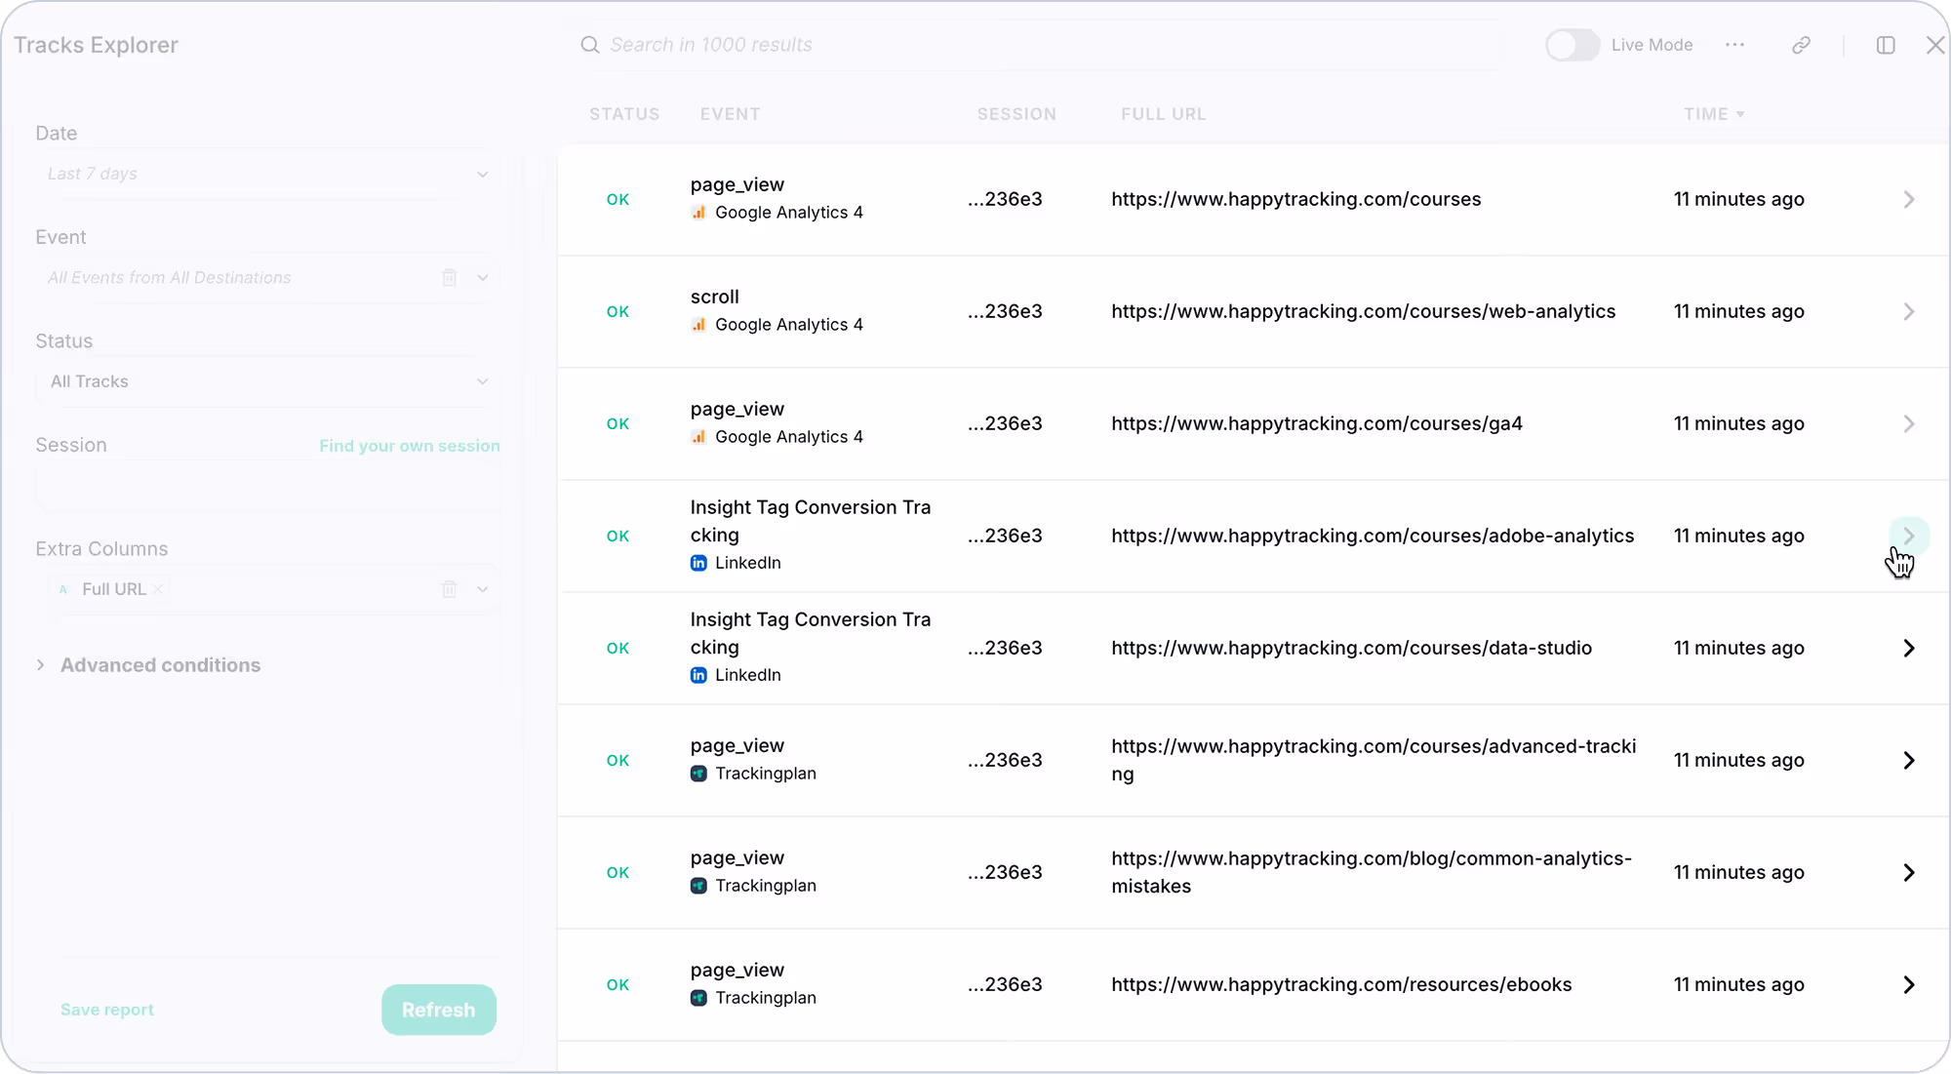The width and height of the screenshot is (1951, 1074).
Task: Enable Live Mode switch
Action: pyautogui.click(x=1572, y=45)
